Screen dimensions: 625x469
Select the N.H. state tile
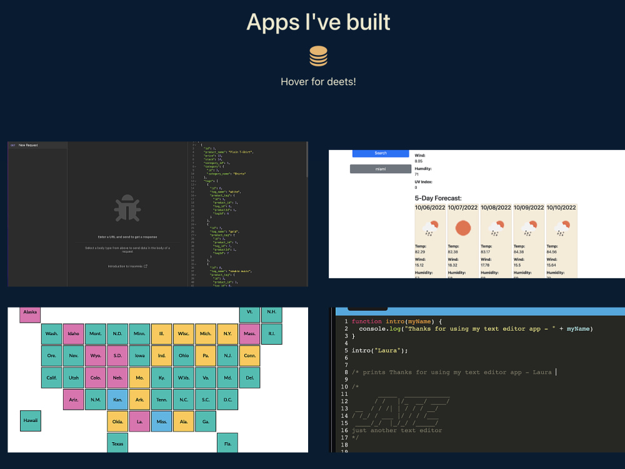pos(271,315)
